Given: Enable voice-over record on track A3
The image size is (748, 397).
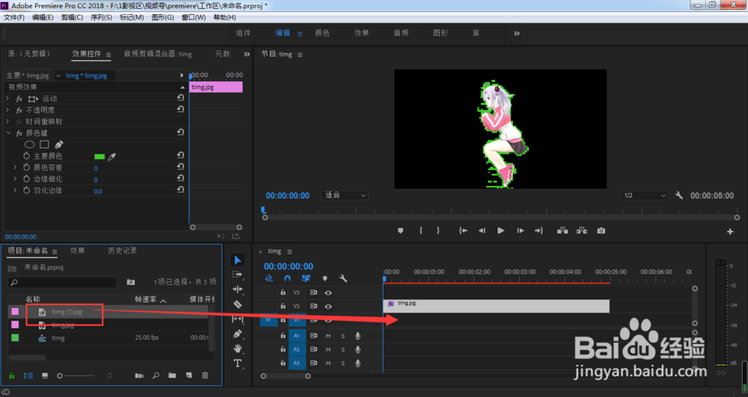Looking at the screenshot, I should point(358,363).
